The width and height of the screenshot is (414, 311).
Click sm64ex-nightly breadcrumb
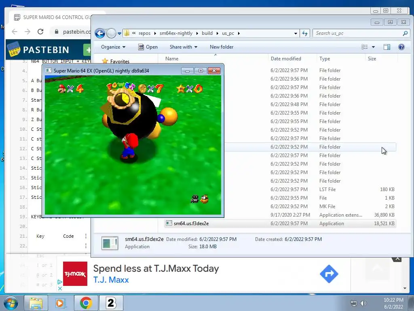(x=176, y=33)
